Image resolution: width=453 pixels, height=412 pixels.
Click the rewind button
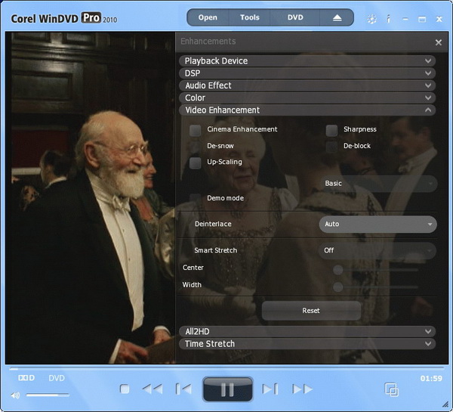pos(153,389)
